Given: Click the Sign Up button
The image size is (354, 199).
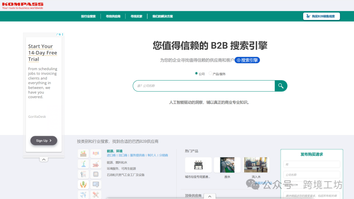Looking at the screenshot, I should [x=44, y=140].
